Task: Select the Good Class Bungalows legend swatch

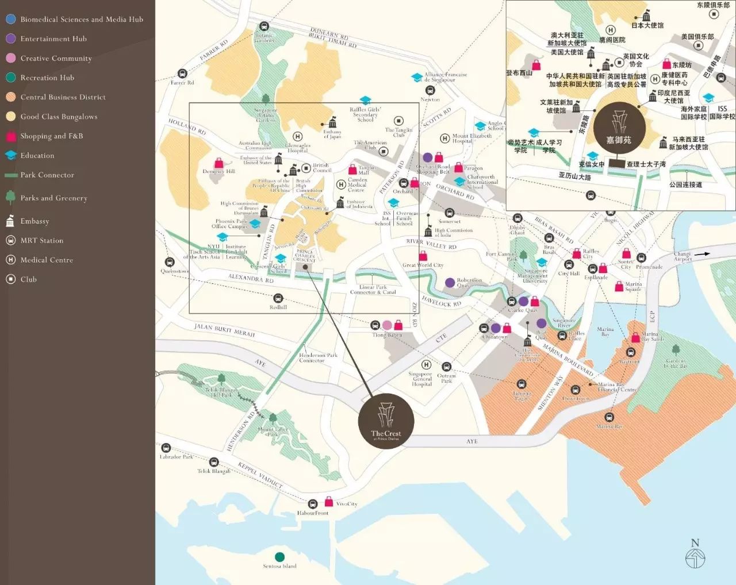Action: tap(10, 117)
